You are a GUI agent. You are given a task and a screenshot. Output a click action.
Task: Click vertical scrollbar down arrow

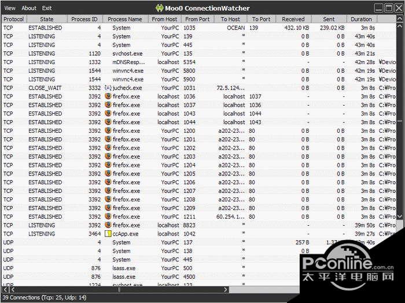[400, 216]
